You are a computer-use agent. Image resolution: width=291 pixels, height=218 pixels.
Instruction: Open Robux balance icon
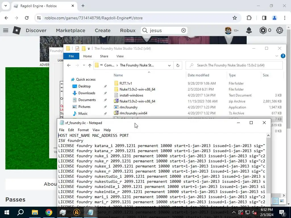coord(263,30)
